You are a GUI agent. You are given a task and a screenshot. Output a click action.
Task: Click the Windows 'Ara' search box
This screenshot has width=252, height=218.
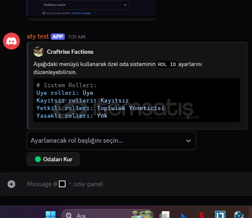click(108, 214)
